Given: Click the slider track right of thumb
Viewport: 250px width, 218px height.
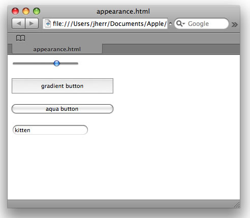Looking at the screenshot, I should pos(69,64).
